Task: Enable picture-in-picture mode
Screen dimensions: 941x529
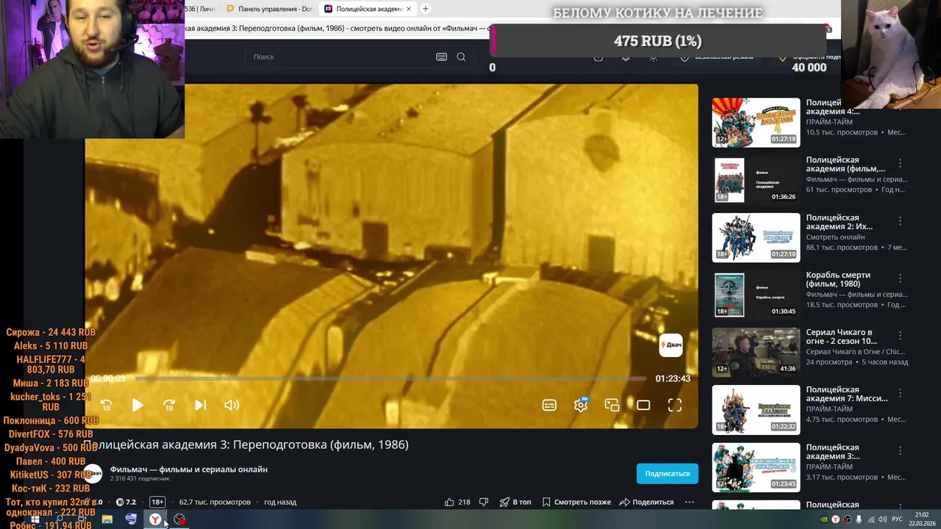Action: [612, 405]
